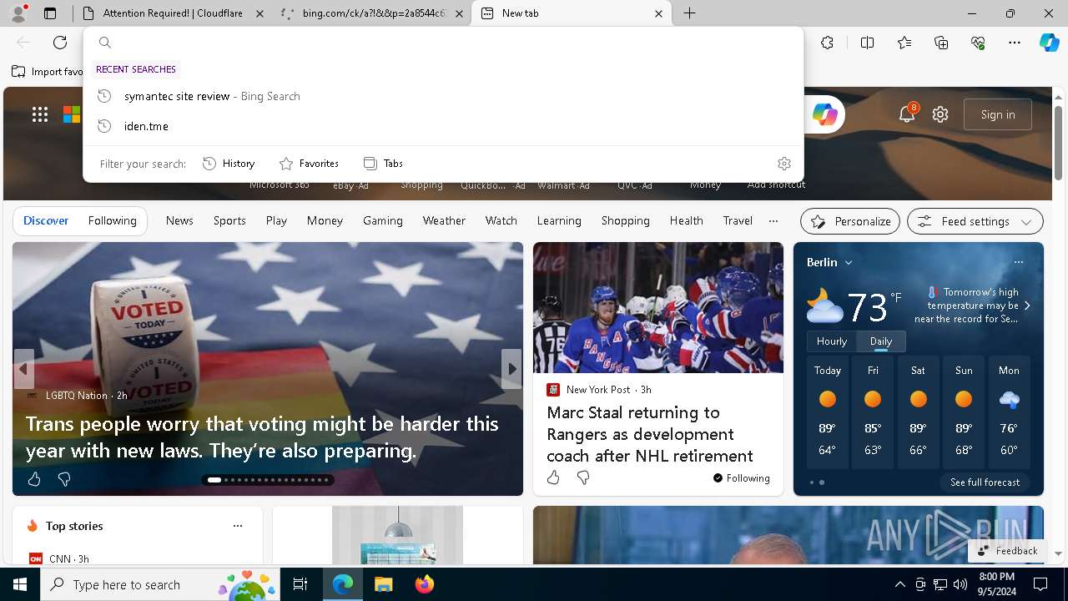The width and height of the screenshot is (1068, 601).
Task: Open File Explorer from the taskbar
Action: [383, 584]
